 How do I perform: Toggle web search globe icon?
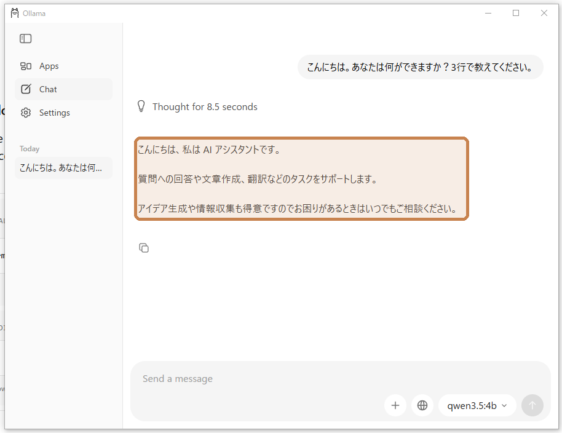tap(422, 405)
